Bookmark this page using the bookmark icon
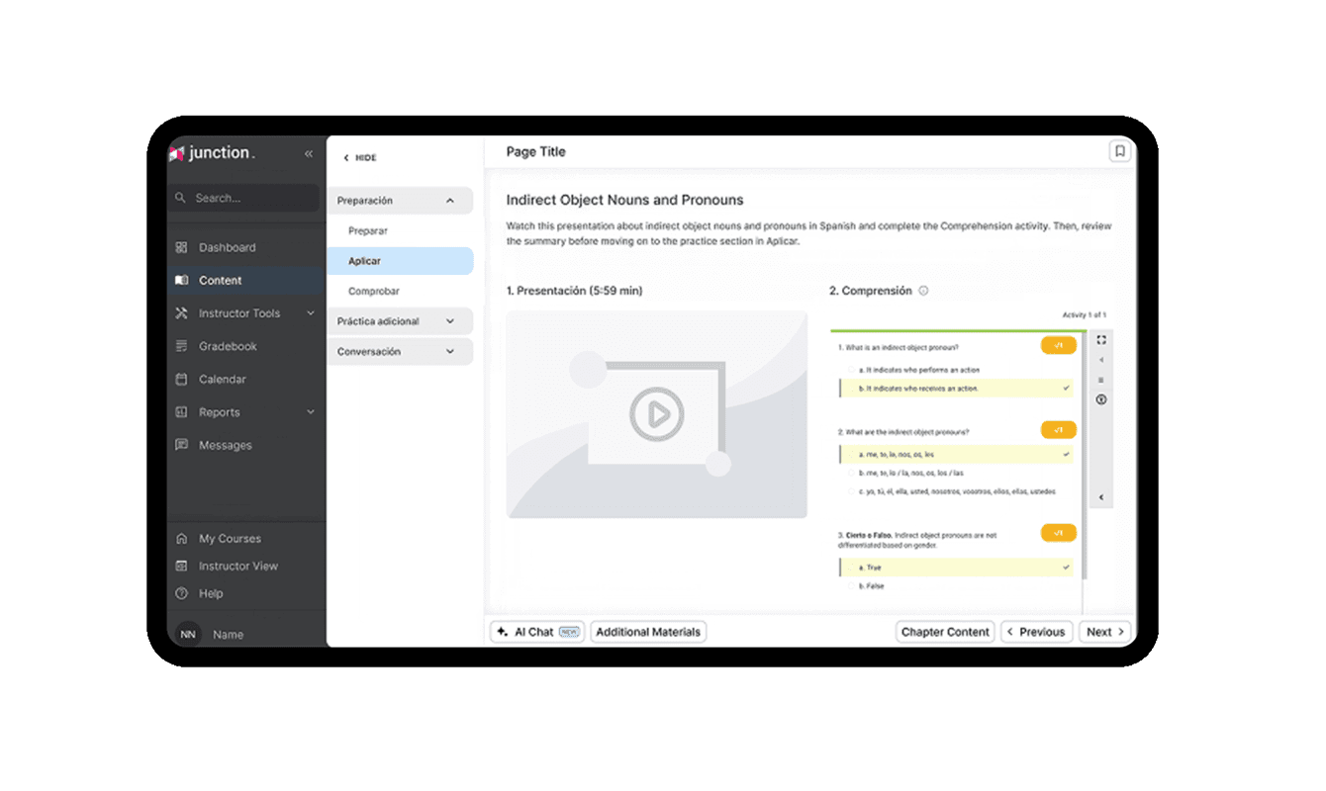The image size is (1326, 791). [1119, 151]
